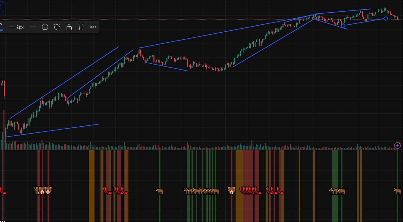Click the lone bear emoji marker
Screen dimensions: 403x222
click(232, 190)
